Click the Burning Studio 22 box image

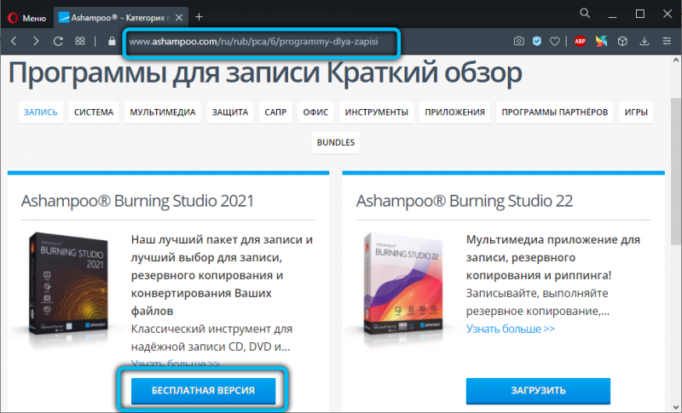tap(403, 284)
